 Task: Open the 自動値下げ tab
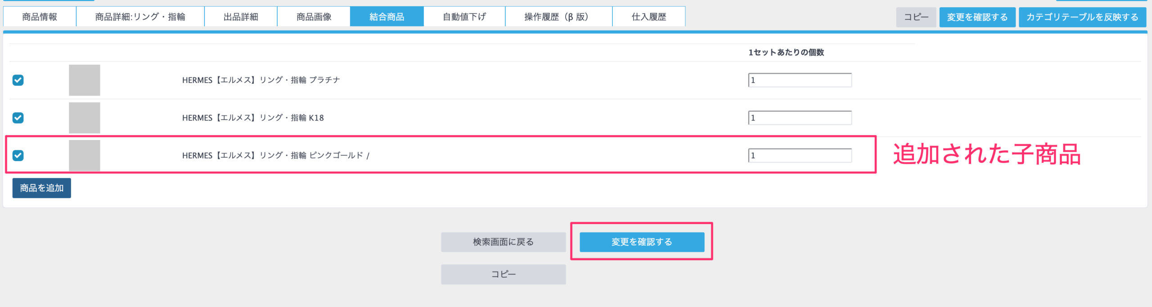coord(464,17)
